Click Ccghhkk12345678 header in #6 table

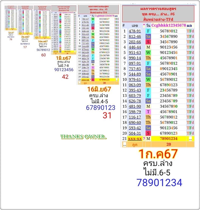169,25
